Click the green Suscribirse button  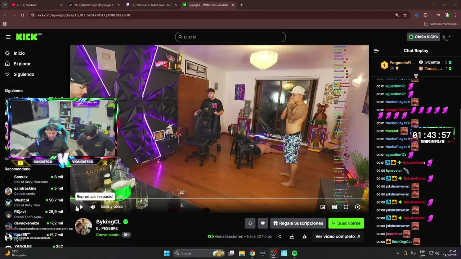point(346,223)
